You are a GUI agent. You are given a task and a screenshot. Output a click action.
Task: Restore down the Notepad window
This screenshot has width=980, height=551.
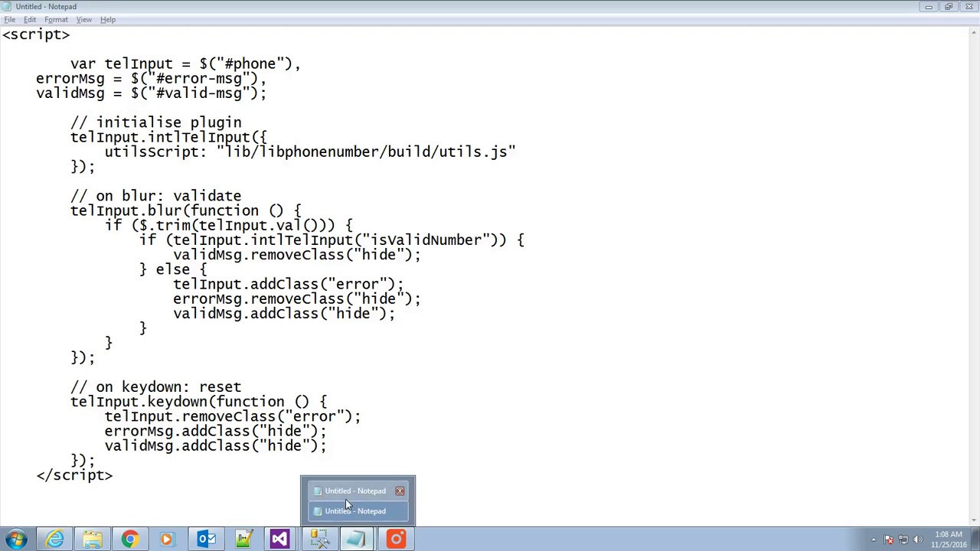tap(949, 7)
